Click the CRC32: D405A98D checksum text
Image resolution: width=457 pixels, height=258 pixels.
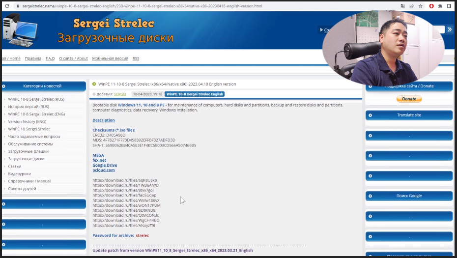pyautogui.click(x=109, y=135)
